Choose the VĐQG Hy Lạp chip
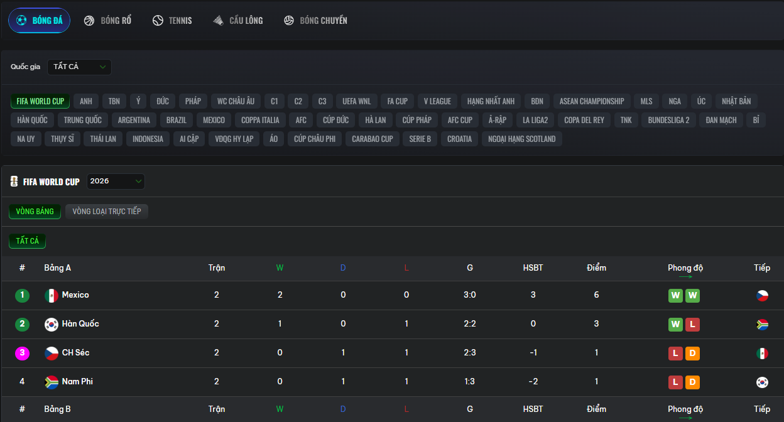The width and height of the screenshot is (784, 422). point(234,139)
